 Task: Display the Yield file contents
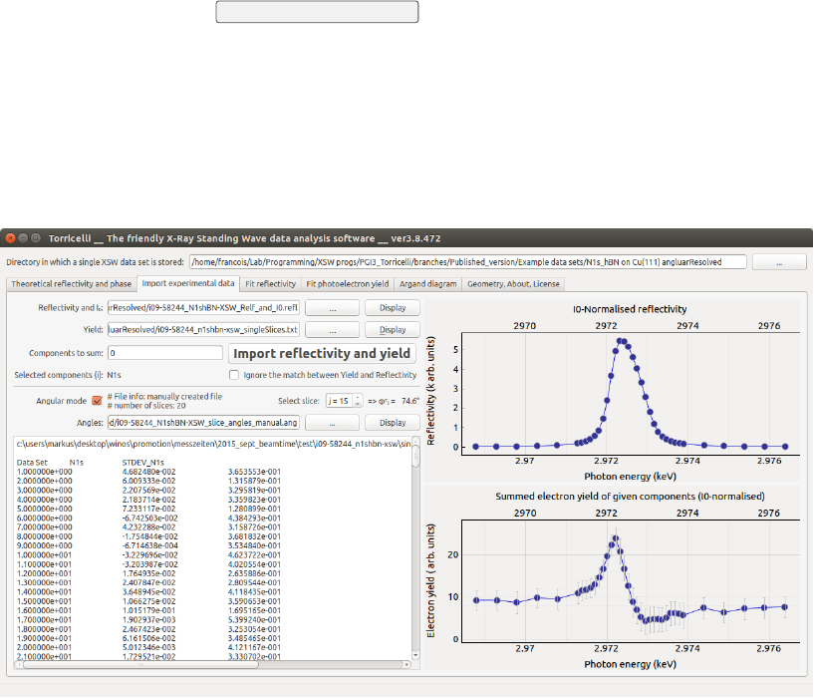click(x=393, y=329)
